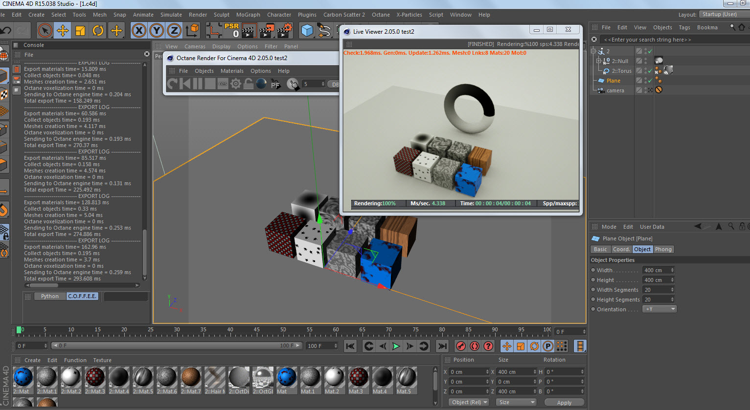Activate the Rotate tool in top toolbar

click(x=98, y=31)
